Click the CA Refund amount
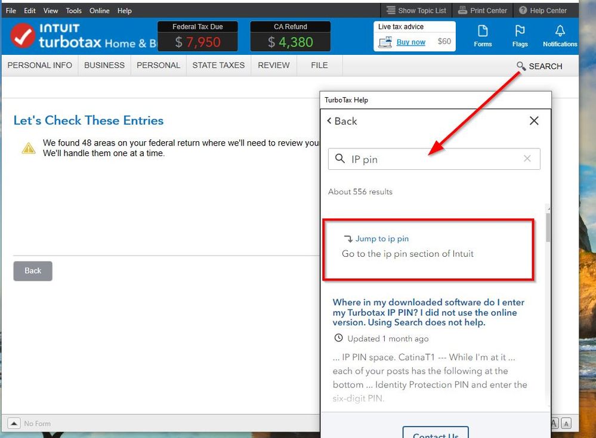Viewport: 596px width, 438px height. pyautogui.click(x=291, y=42)
